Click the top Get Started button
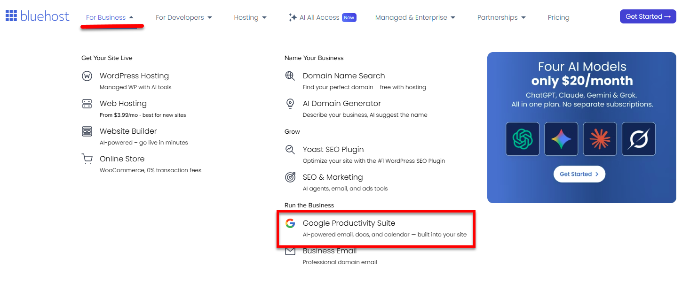Image resolution: width=682 pixels, height=289 pixels. point(648,16)
